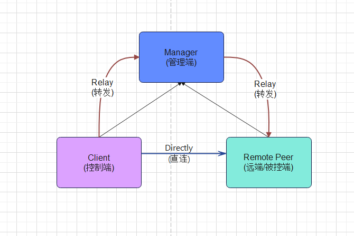Select the teal Remote Peer box
Viewport: 354px width, 236px height.
pyautogui.click(x=268, y=176)
